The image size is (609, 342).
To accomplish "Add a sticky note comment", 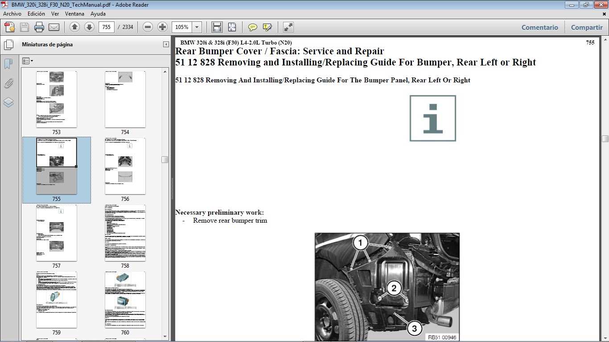I will click(x=253, y=27).
